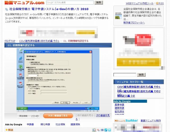Click the sidebar search text box
The height and width of the screenshot is (132, 170).
coord(125,75)
